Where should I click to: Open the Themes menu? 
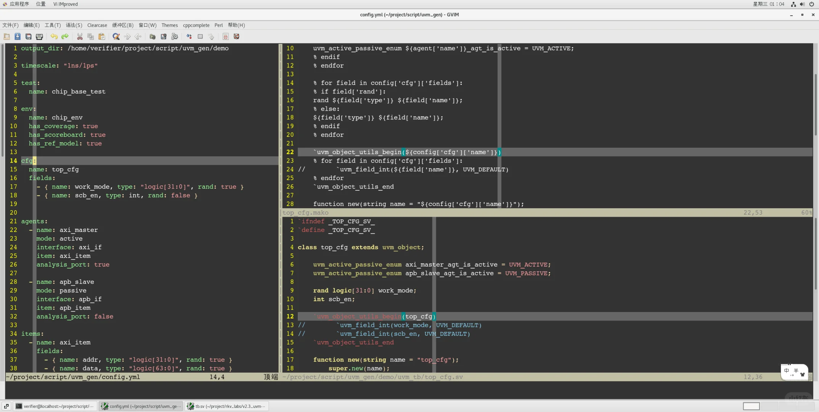click(169, 25)
